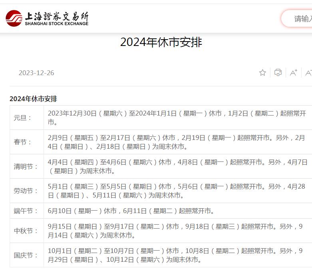Click the 中秋节 details starting 9月15日

175,231
